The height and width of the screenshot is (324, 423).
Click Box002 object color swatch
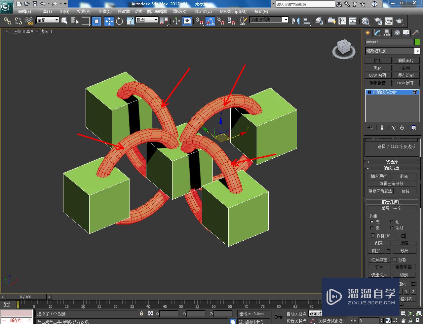[x=417, y=42]
